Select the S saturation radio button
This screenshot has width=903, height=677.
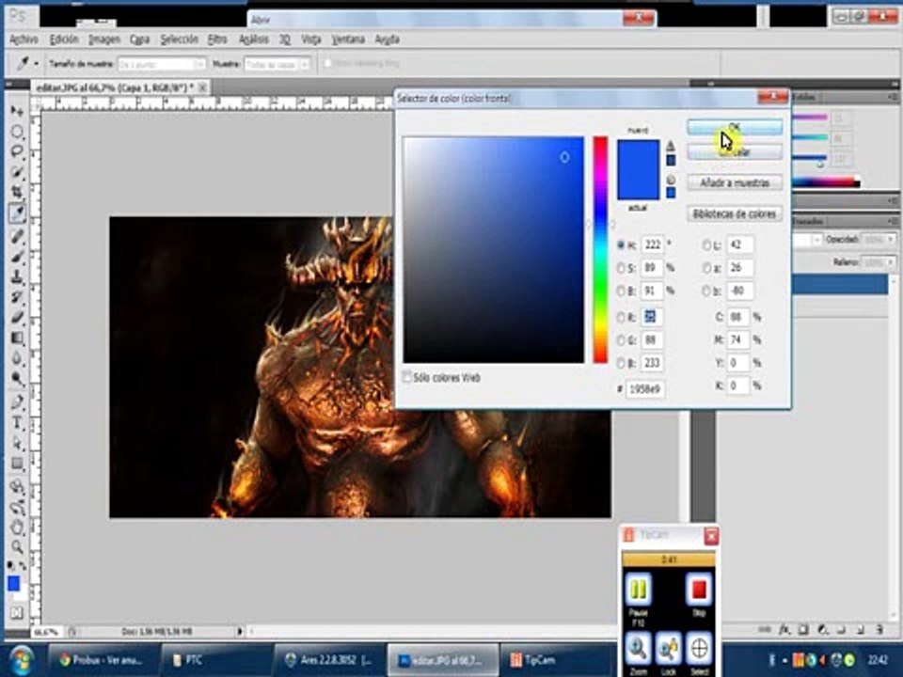(x=621, y=268)
